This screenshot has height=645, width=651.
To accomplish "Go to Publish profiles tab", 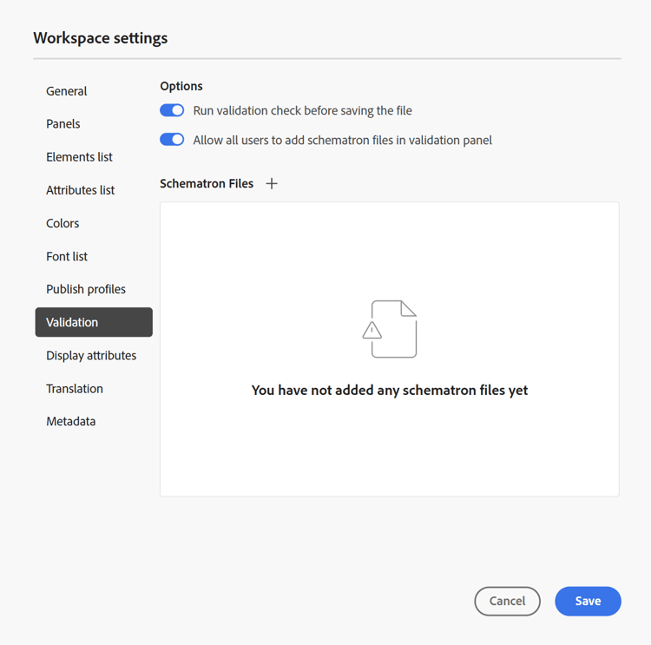I will click(x=86, y=289).
